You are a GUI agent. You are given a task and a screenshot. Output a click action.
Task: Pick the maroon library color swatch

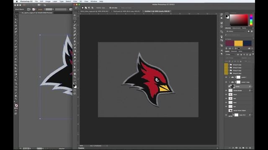click(x=229, y=43)
